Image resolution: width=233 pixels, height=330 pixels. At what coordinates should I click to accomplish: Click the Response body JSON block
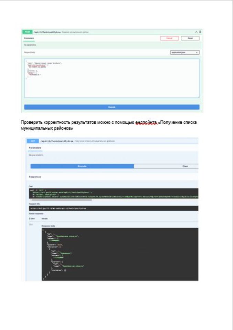120,254
